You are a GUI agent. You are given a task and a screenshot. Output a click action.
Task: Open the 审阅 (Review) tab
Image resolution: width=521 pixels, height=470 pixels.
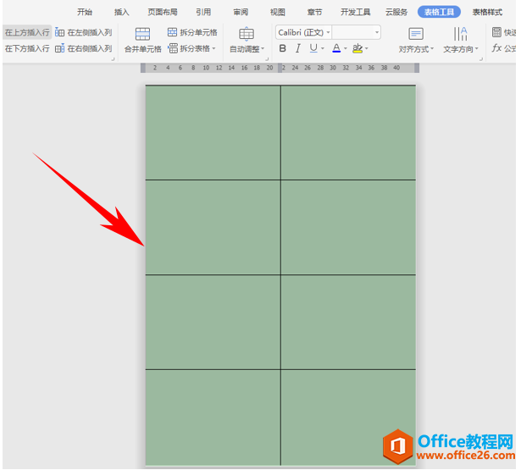point(241,13)
